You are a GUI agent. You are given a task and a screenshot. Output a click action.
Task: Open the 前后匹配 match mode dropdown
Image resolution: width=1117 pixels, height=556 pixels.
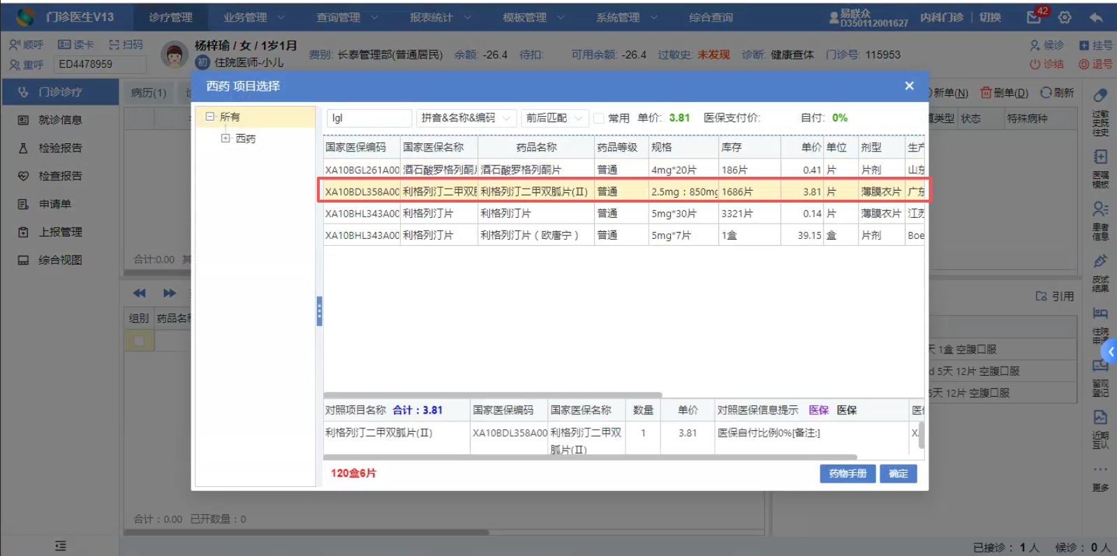coord(554,118)
